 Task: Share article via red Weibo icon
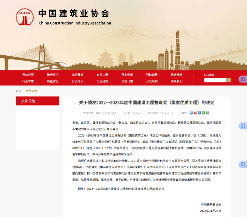[195, 113]
